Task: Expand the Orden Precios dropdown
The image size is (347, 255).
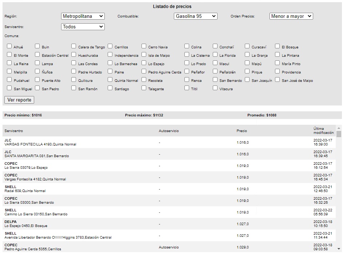Action: point(291,16)
